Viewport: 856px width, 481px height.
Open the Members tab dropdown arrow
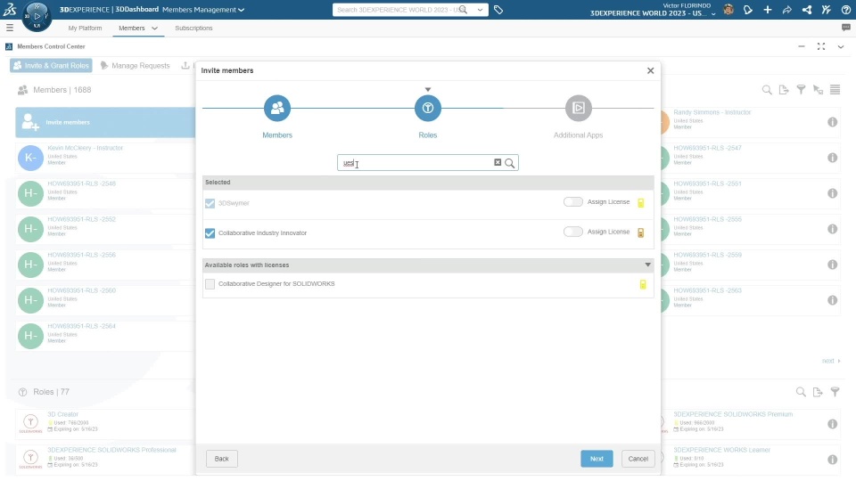tap(154, 28)
